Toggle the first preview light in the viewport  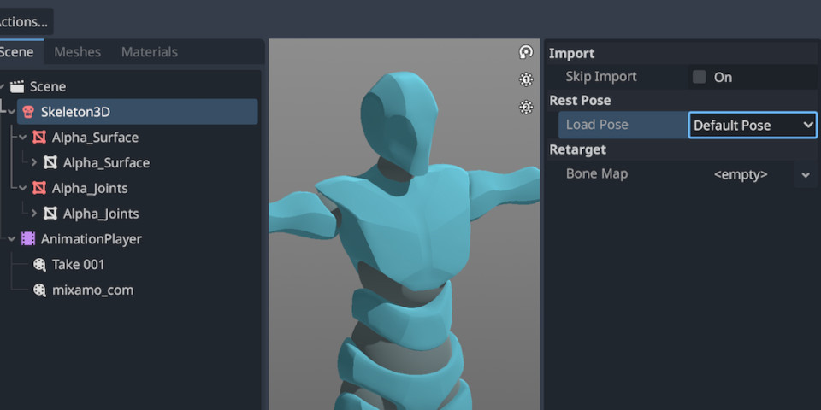[x=526, y=79]
